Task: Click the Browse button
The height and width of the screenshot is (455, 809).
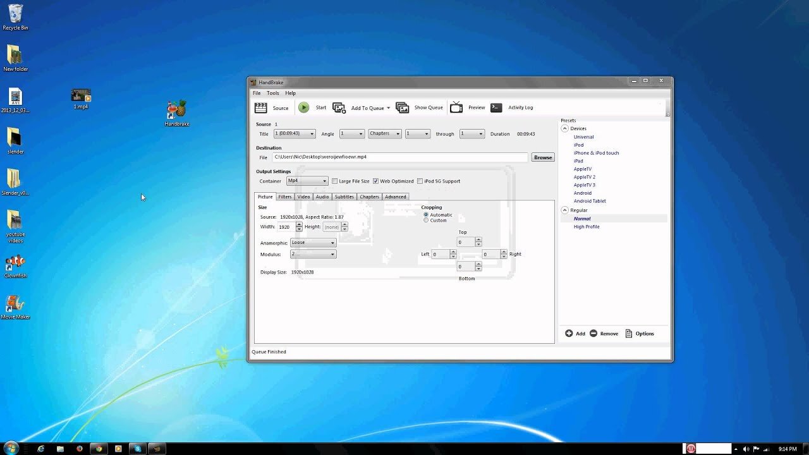Action: (543, 157)
